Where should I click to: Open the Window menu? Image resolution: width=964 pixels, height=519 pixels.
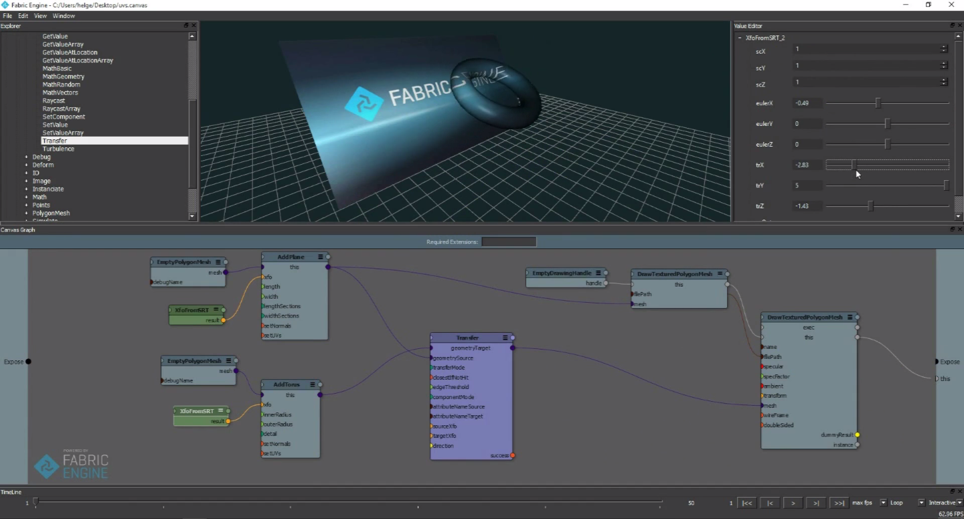pos(64,15)
